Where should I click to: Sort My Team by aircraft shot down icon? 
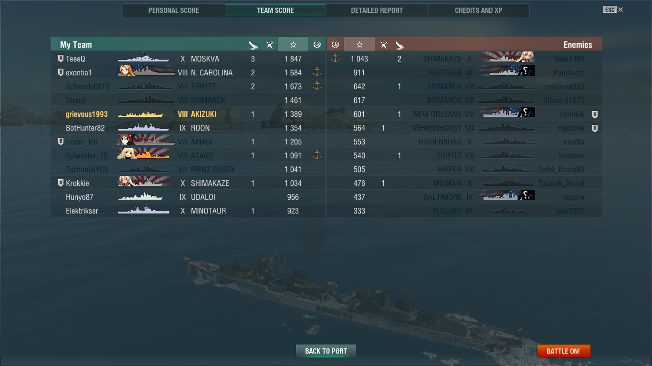270,45
